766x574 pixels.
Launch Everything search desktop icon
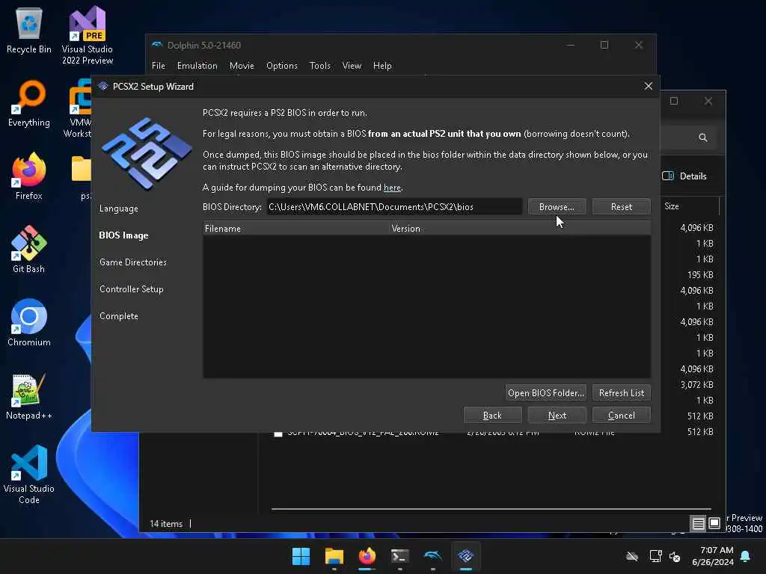29,103
